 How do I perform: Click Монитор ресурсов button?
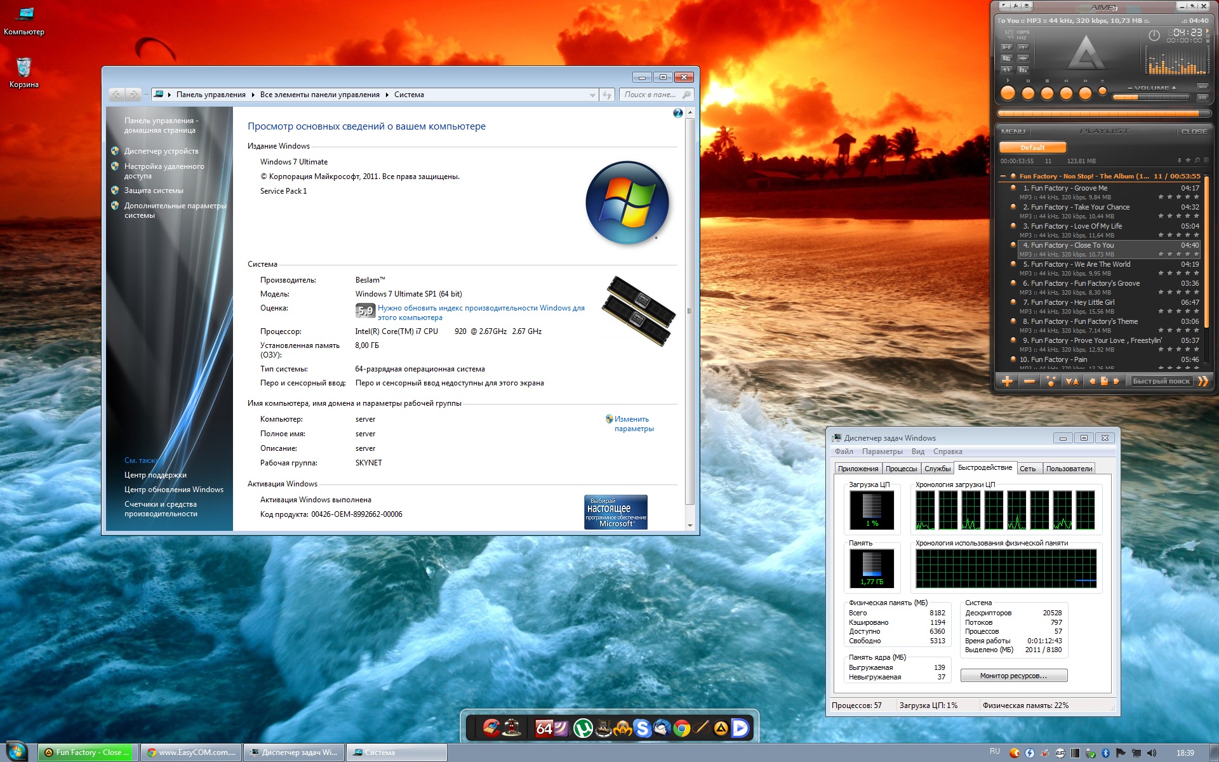tap(1013, 676)
